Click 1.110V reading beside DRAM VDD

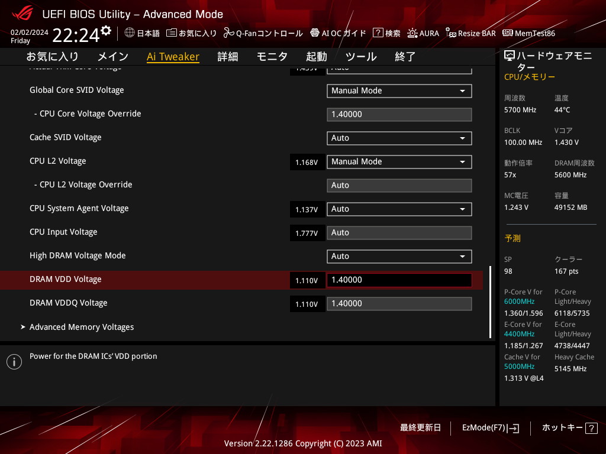pos(307,281)
